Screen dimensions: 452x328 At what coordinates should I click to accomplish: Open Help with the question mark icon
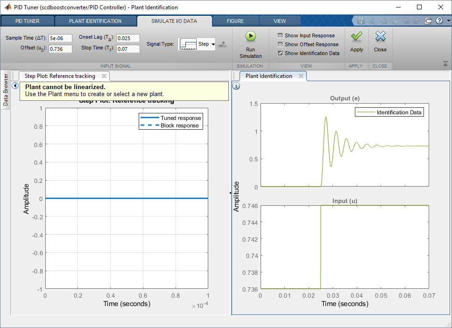coord(439,21)
